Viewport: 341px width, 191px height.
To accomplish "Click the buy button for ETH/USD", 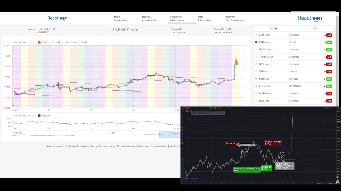I will point(329,79).
